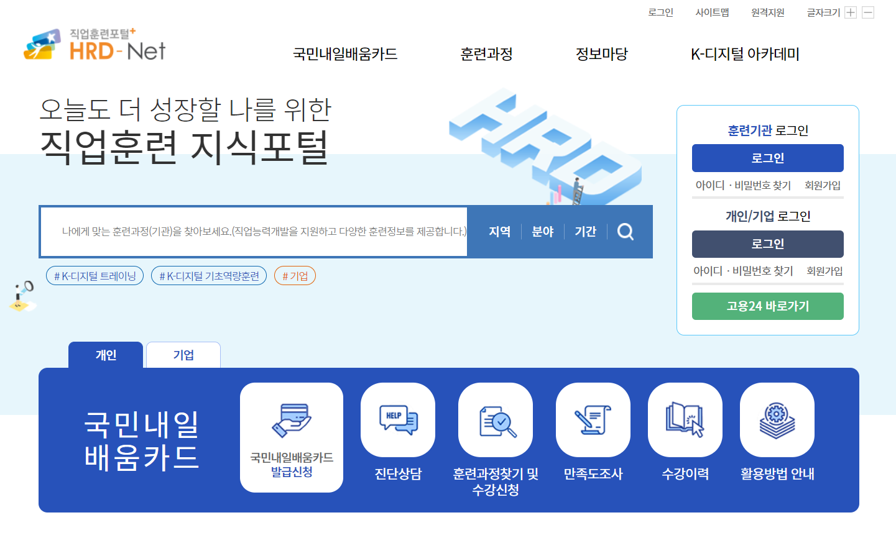Click the magnifier search icon
The image size is (896, 533).
[626, 232]
